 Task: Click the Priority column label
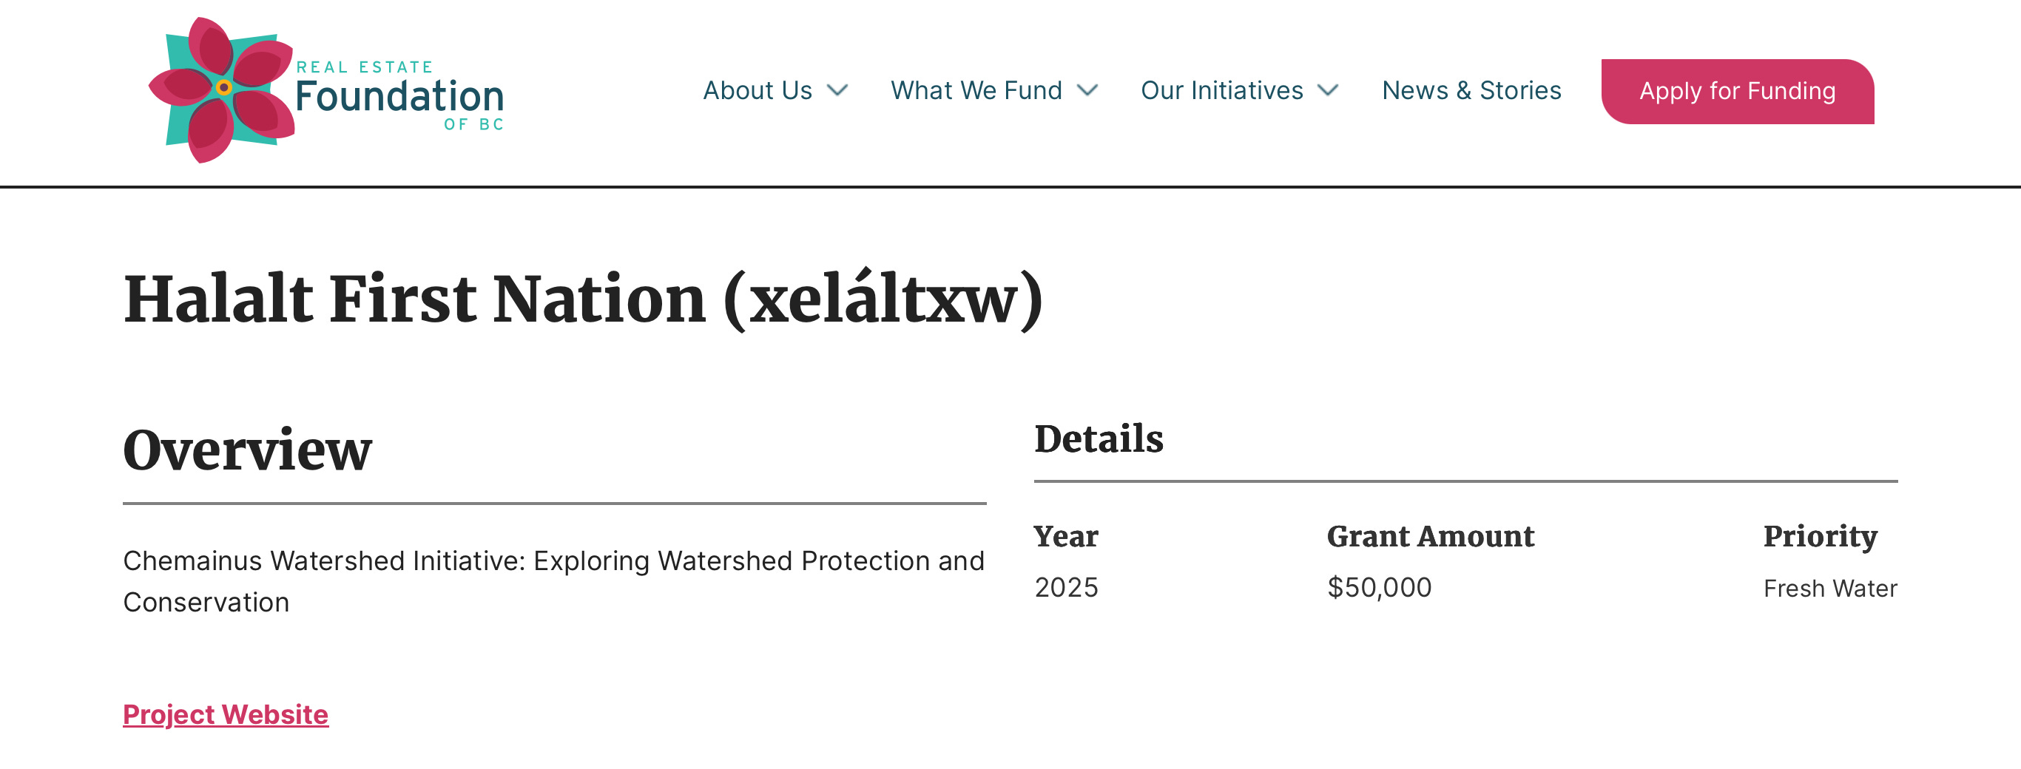pos(1820,536)
